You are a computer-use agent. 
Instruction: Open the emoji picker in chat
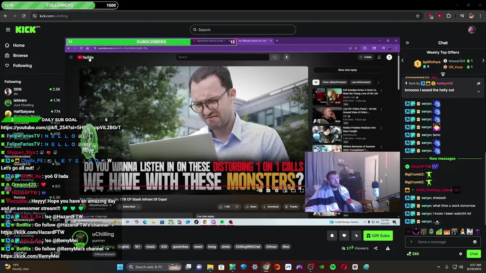click(475, 242)
